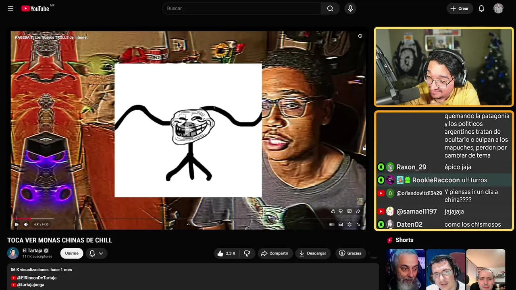Click the Crear create button
This screenshot has width=516, height=290.
460,8
